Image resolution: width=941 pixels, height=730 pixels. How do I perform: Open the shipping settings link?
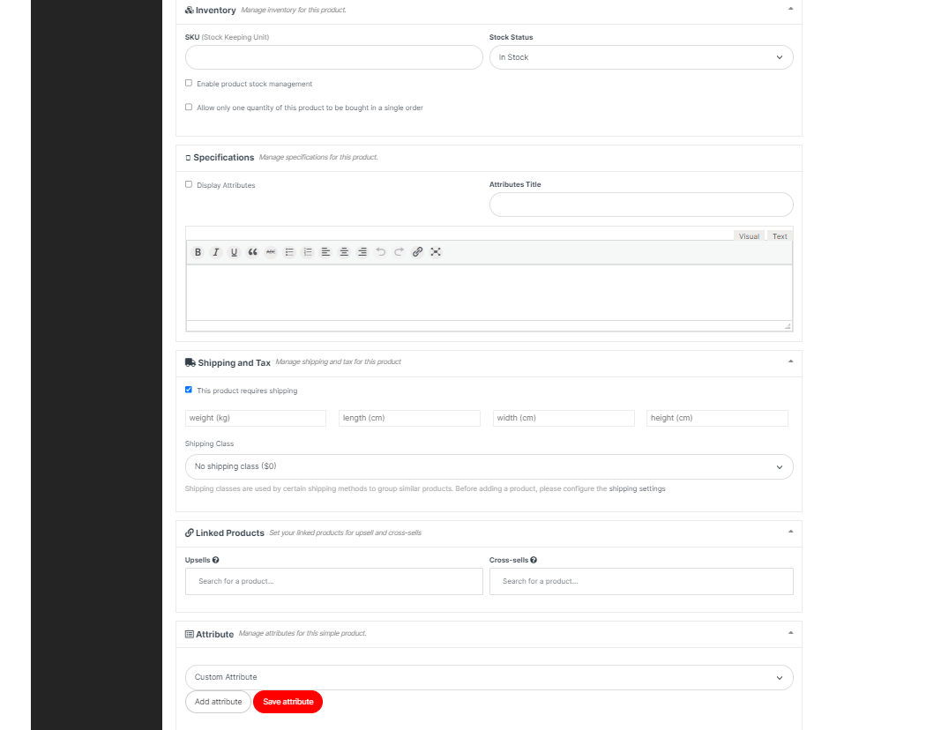(638, 488)
